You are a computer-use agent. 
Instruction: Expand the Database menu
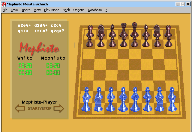94,10
